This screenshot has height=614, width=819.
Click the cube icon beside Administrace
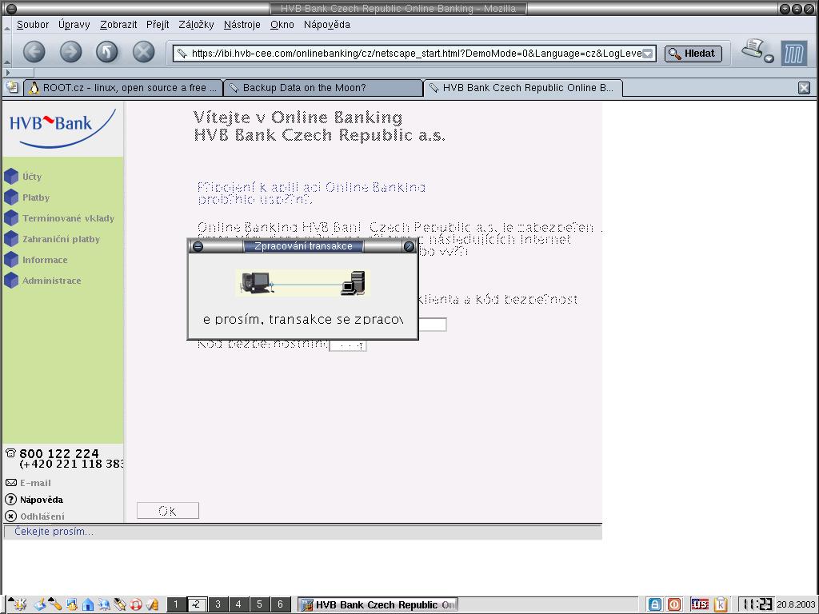[x=11, y=281]
